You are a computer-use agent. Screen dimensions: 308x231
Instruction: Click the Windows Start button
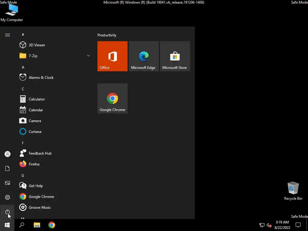coord(7,225)
